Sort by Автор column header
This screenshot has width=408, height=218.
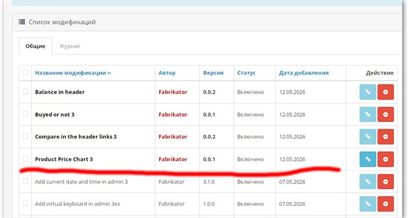[x=167, y=73]
